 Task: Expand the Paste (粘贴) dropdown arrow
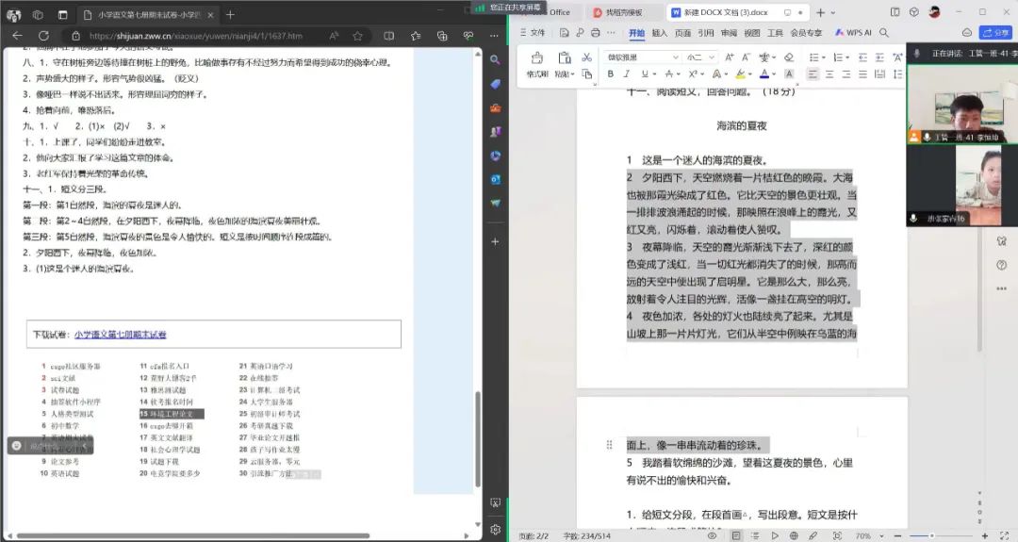[572, 74]
